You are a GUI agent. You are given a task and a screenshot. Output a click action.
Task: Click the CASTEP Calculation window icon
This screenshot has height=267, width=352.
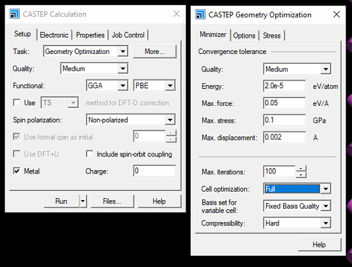click(14, 14)
